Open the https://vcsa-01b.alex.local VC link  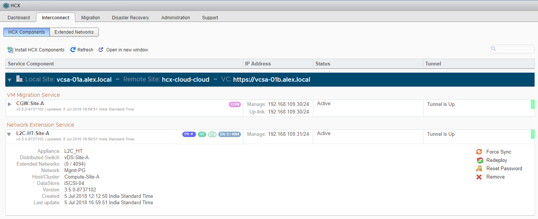[271, 80]
